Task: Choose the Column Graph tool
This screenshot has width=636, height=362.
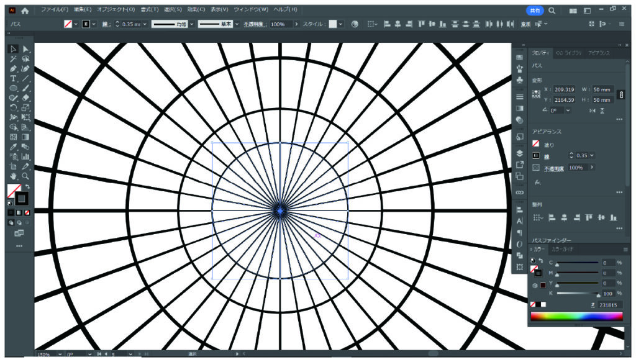Action: (x=25, y=156)
